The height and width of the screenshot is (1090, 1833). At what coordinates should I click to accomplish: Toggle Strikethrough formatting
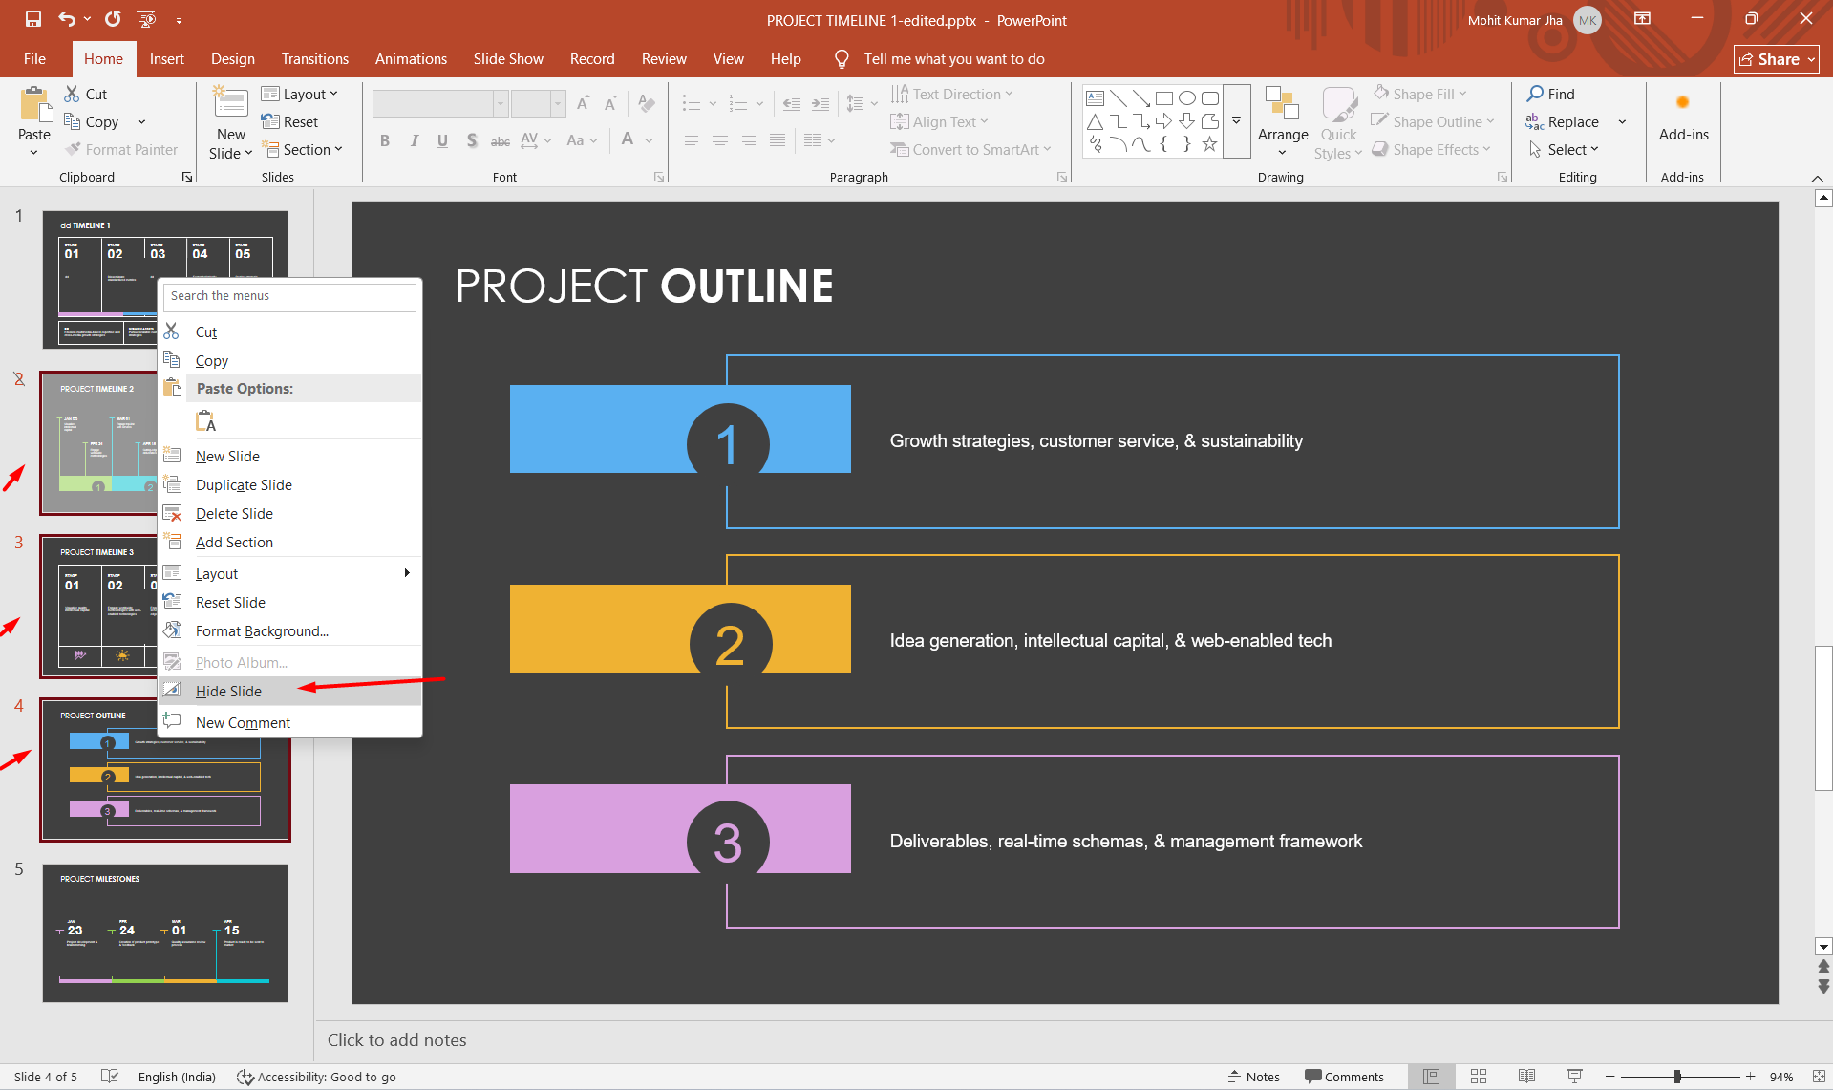(x=501, y=140)
